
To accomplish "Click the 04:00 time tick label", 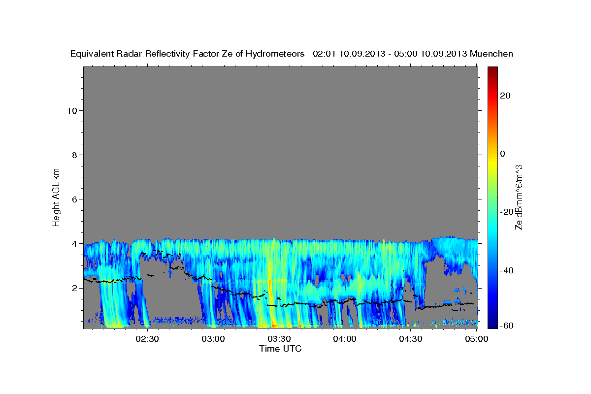I will (345, 339).
